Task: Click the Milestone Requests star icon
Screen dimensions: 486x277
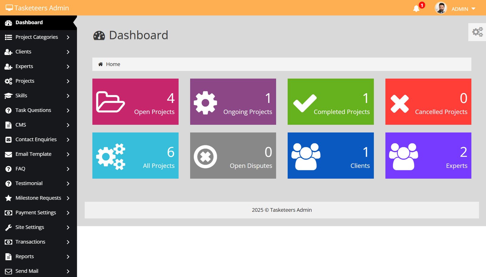Action: 9,198
